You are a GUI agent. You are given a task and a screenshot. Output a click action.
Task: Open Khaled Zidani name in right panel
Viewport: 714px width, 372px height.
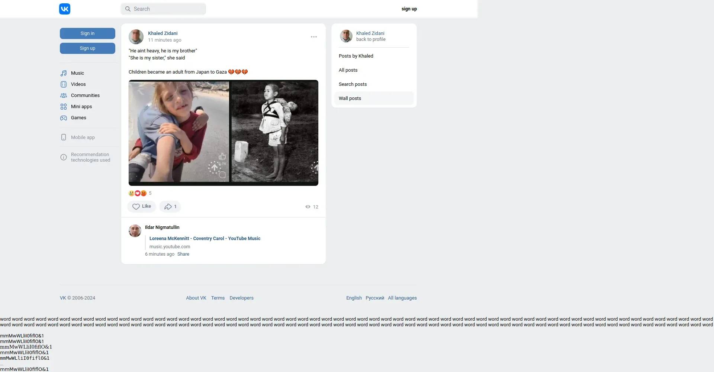pyautogui.click(x=370, y=33)
